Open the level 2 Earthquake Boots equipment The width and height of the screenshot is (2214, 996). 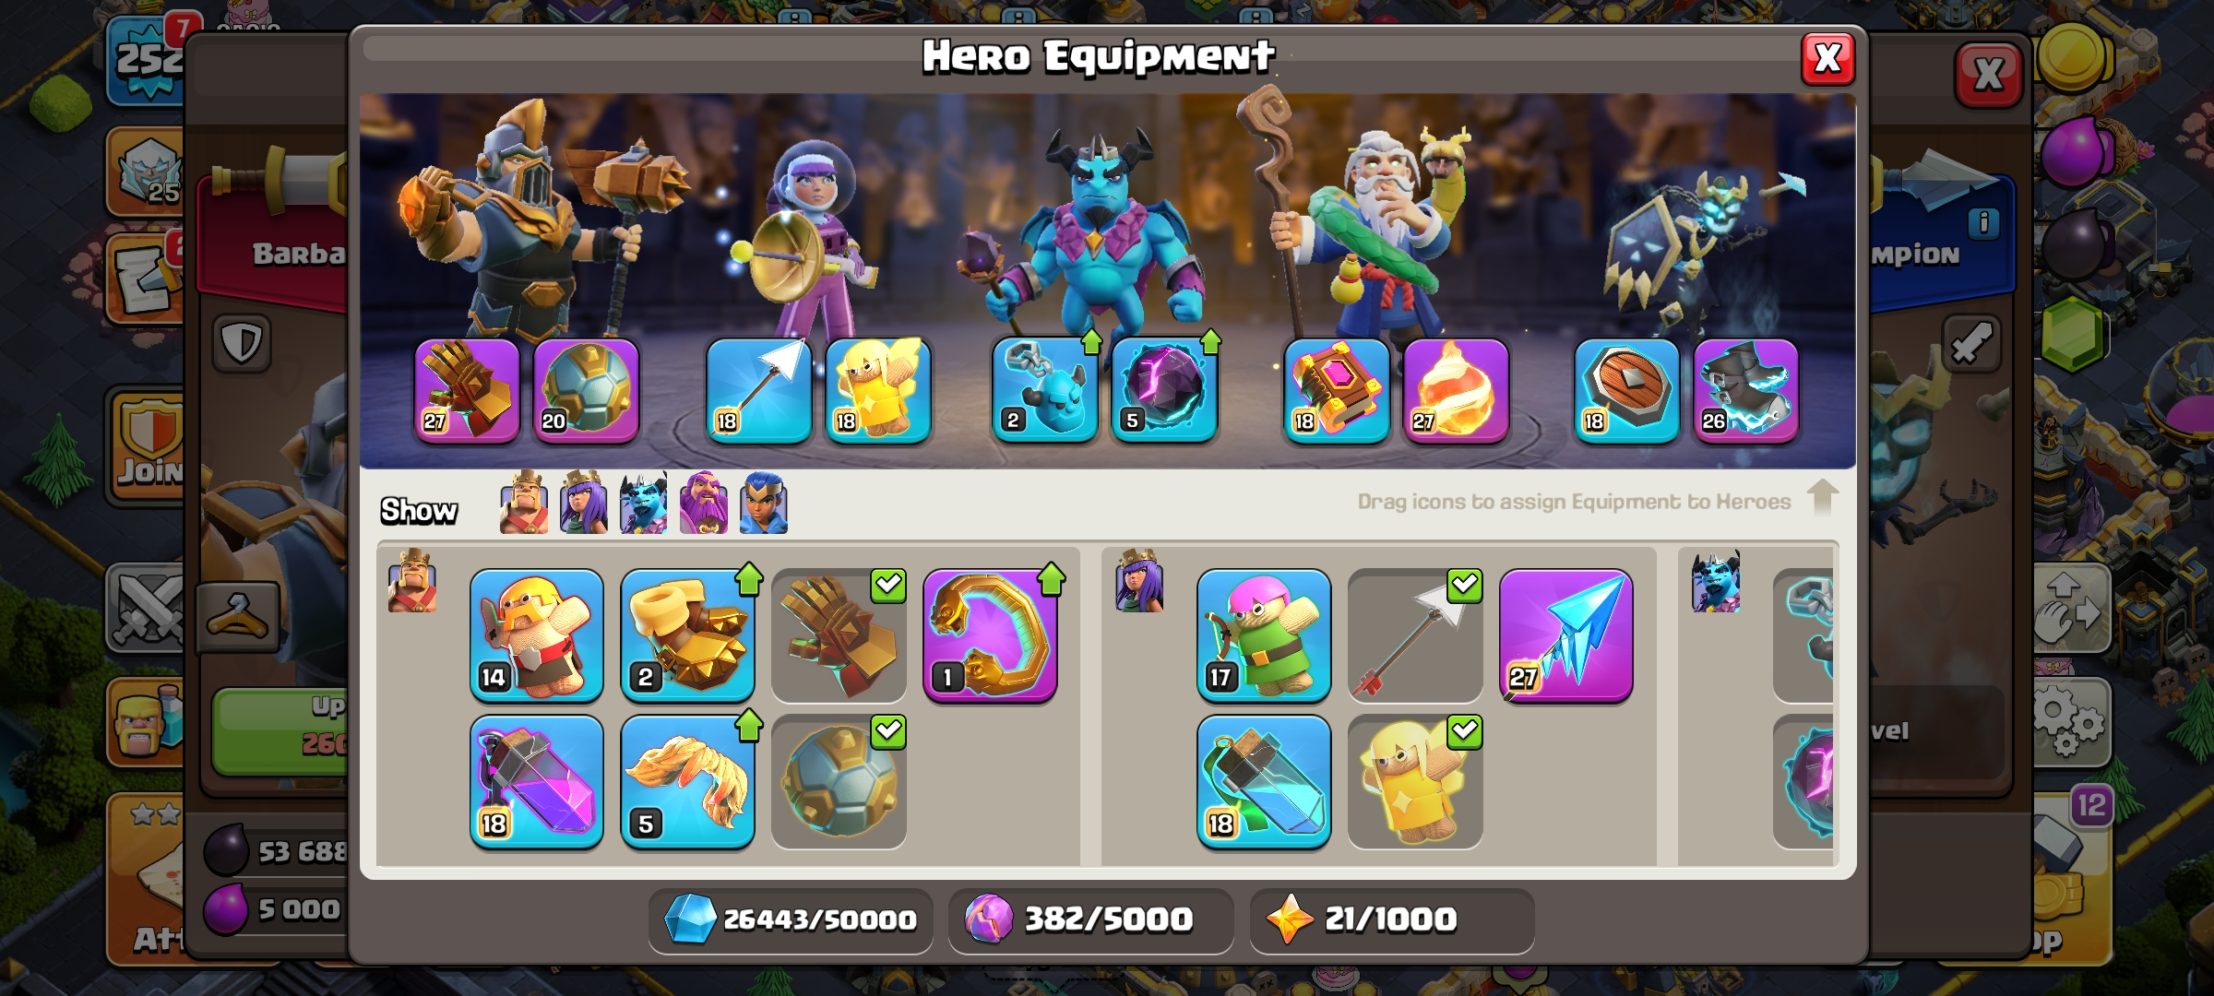[x=688, y=634]
